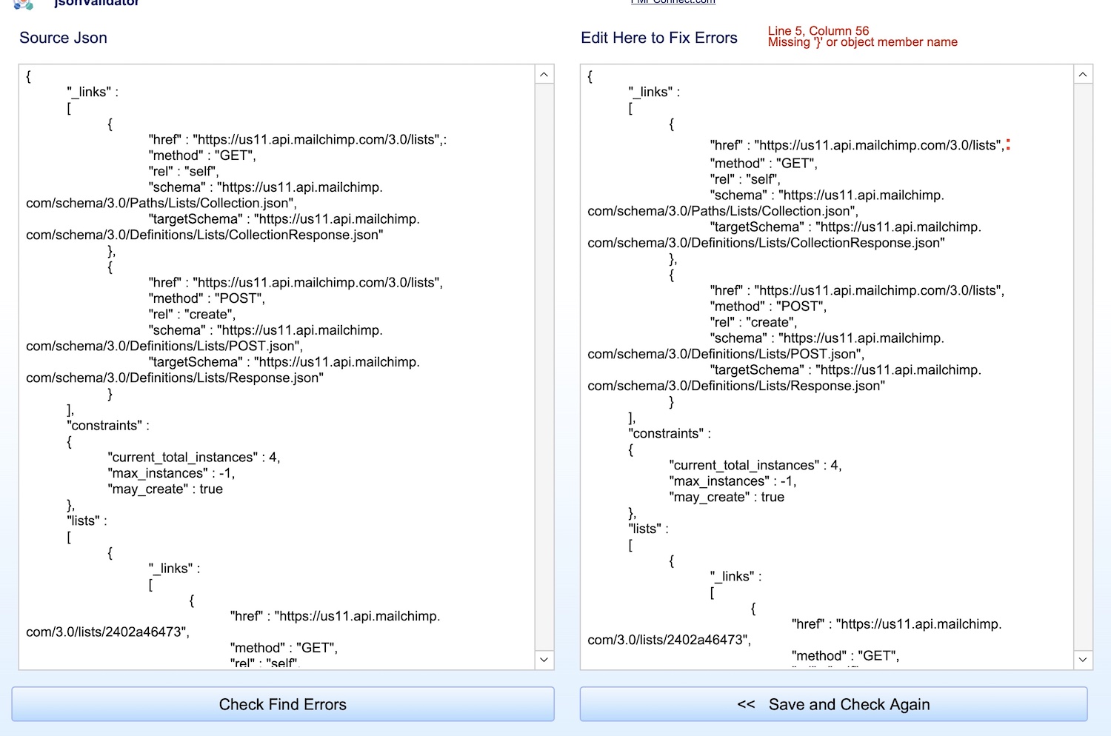Click 'Paths/Lists/Collection.json' line in Source Json pane

(x=161, y=203)
